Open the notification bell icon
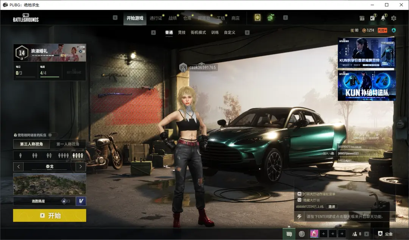The width and height of the screenshot is (409, 240). (383, 18)
